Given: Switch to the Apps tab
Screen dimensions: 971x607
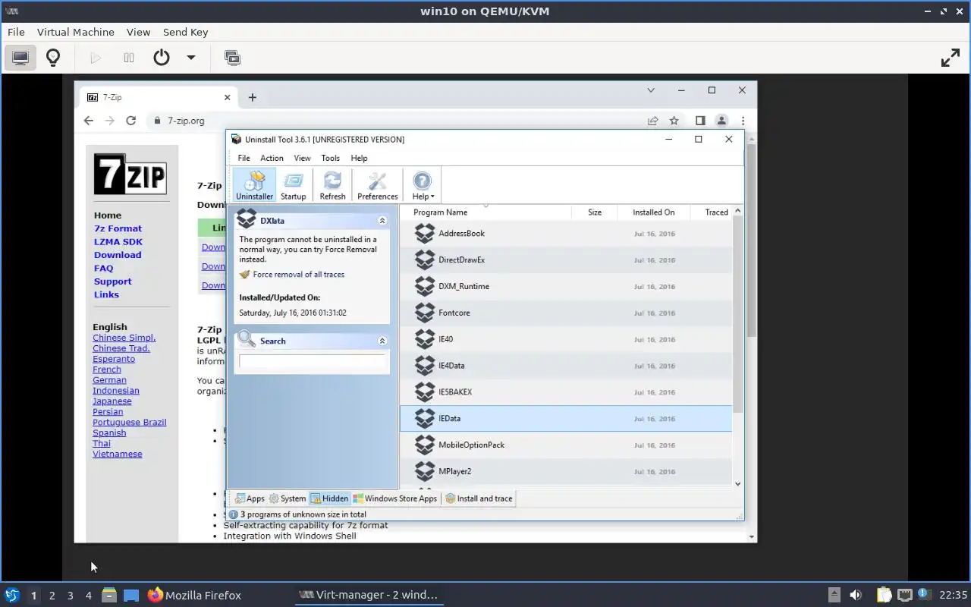Looking at the screenshot, I should tap(250, 498).
